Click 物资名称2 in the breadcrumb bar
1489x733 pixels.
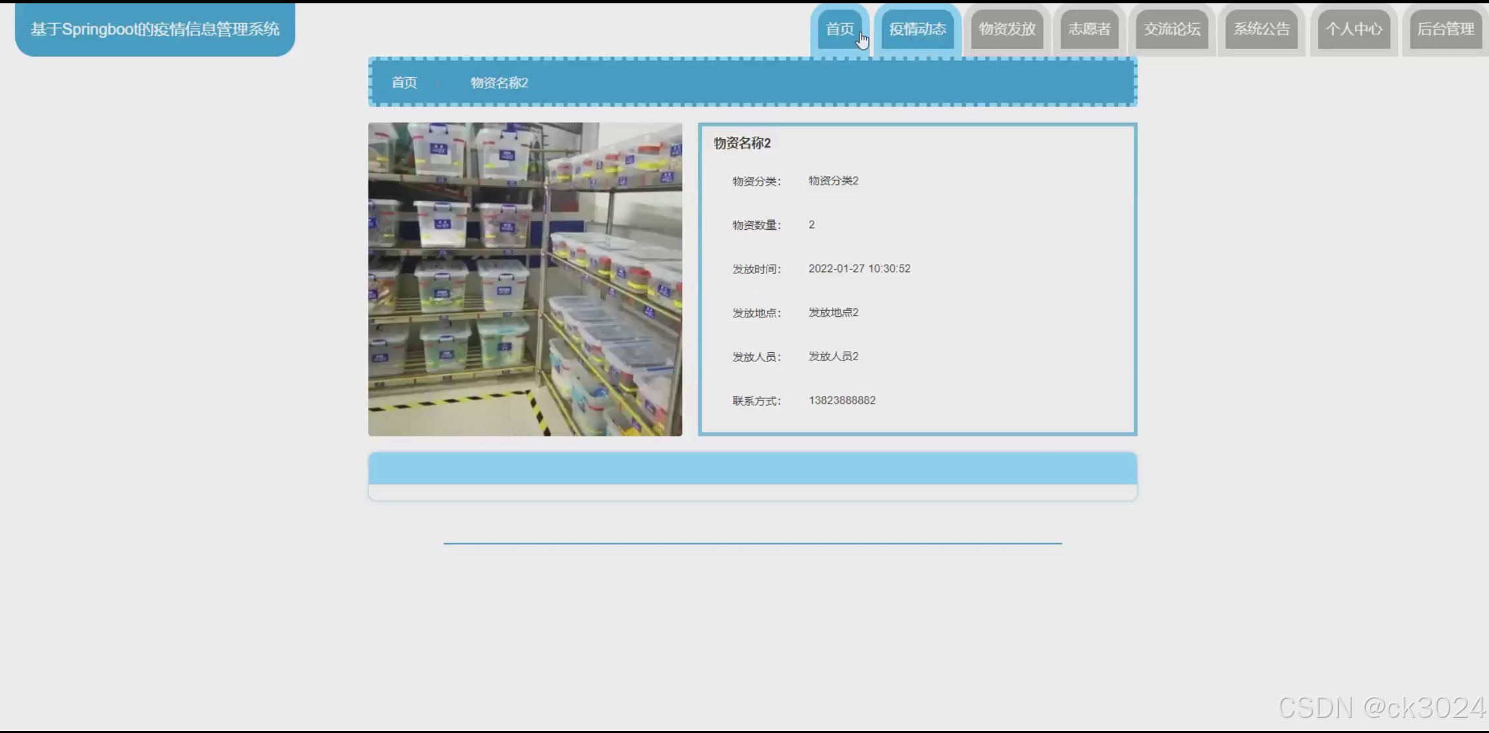[499, 82]
